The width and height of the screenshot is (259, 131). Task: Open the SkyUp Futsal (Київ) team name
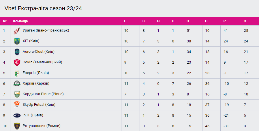pos(39,105)
